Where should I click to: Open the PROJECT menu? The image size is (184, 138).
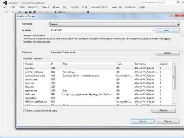tap(33, 7)
